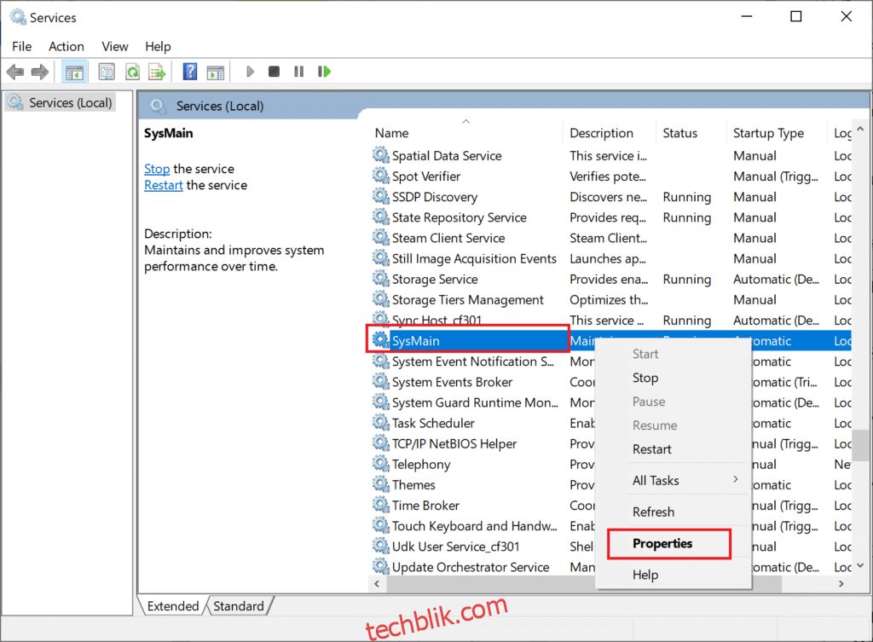The image size is (873, 642).
Task: Click the Forward arrow toolbar icon
Action: (x=39, y=72)
